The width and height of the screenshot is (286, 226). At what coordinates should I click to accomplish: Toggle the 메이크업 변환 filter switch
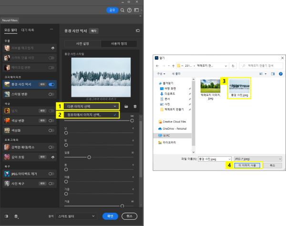point(51,68)
